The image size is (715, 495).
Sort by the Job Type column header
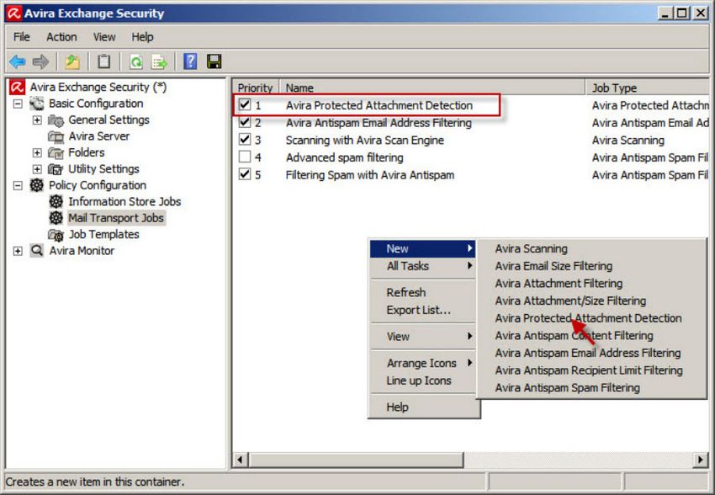[648, 88]
